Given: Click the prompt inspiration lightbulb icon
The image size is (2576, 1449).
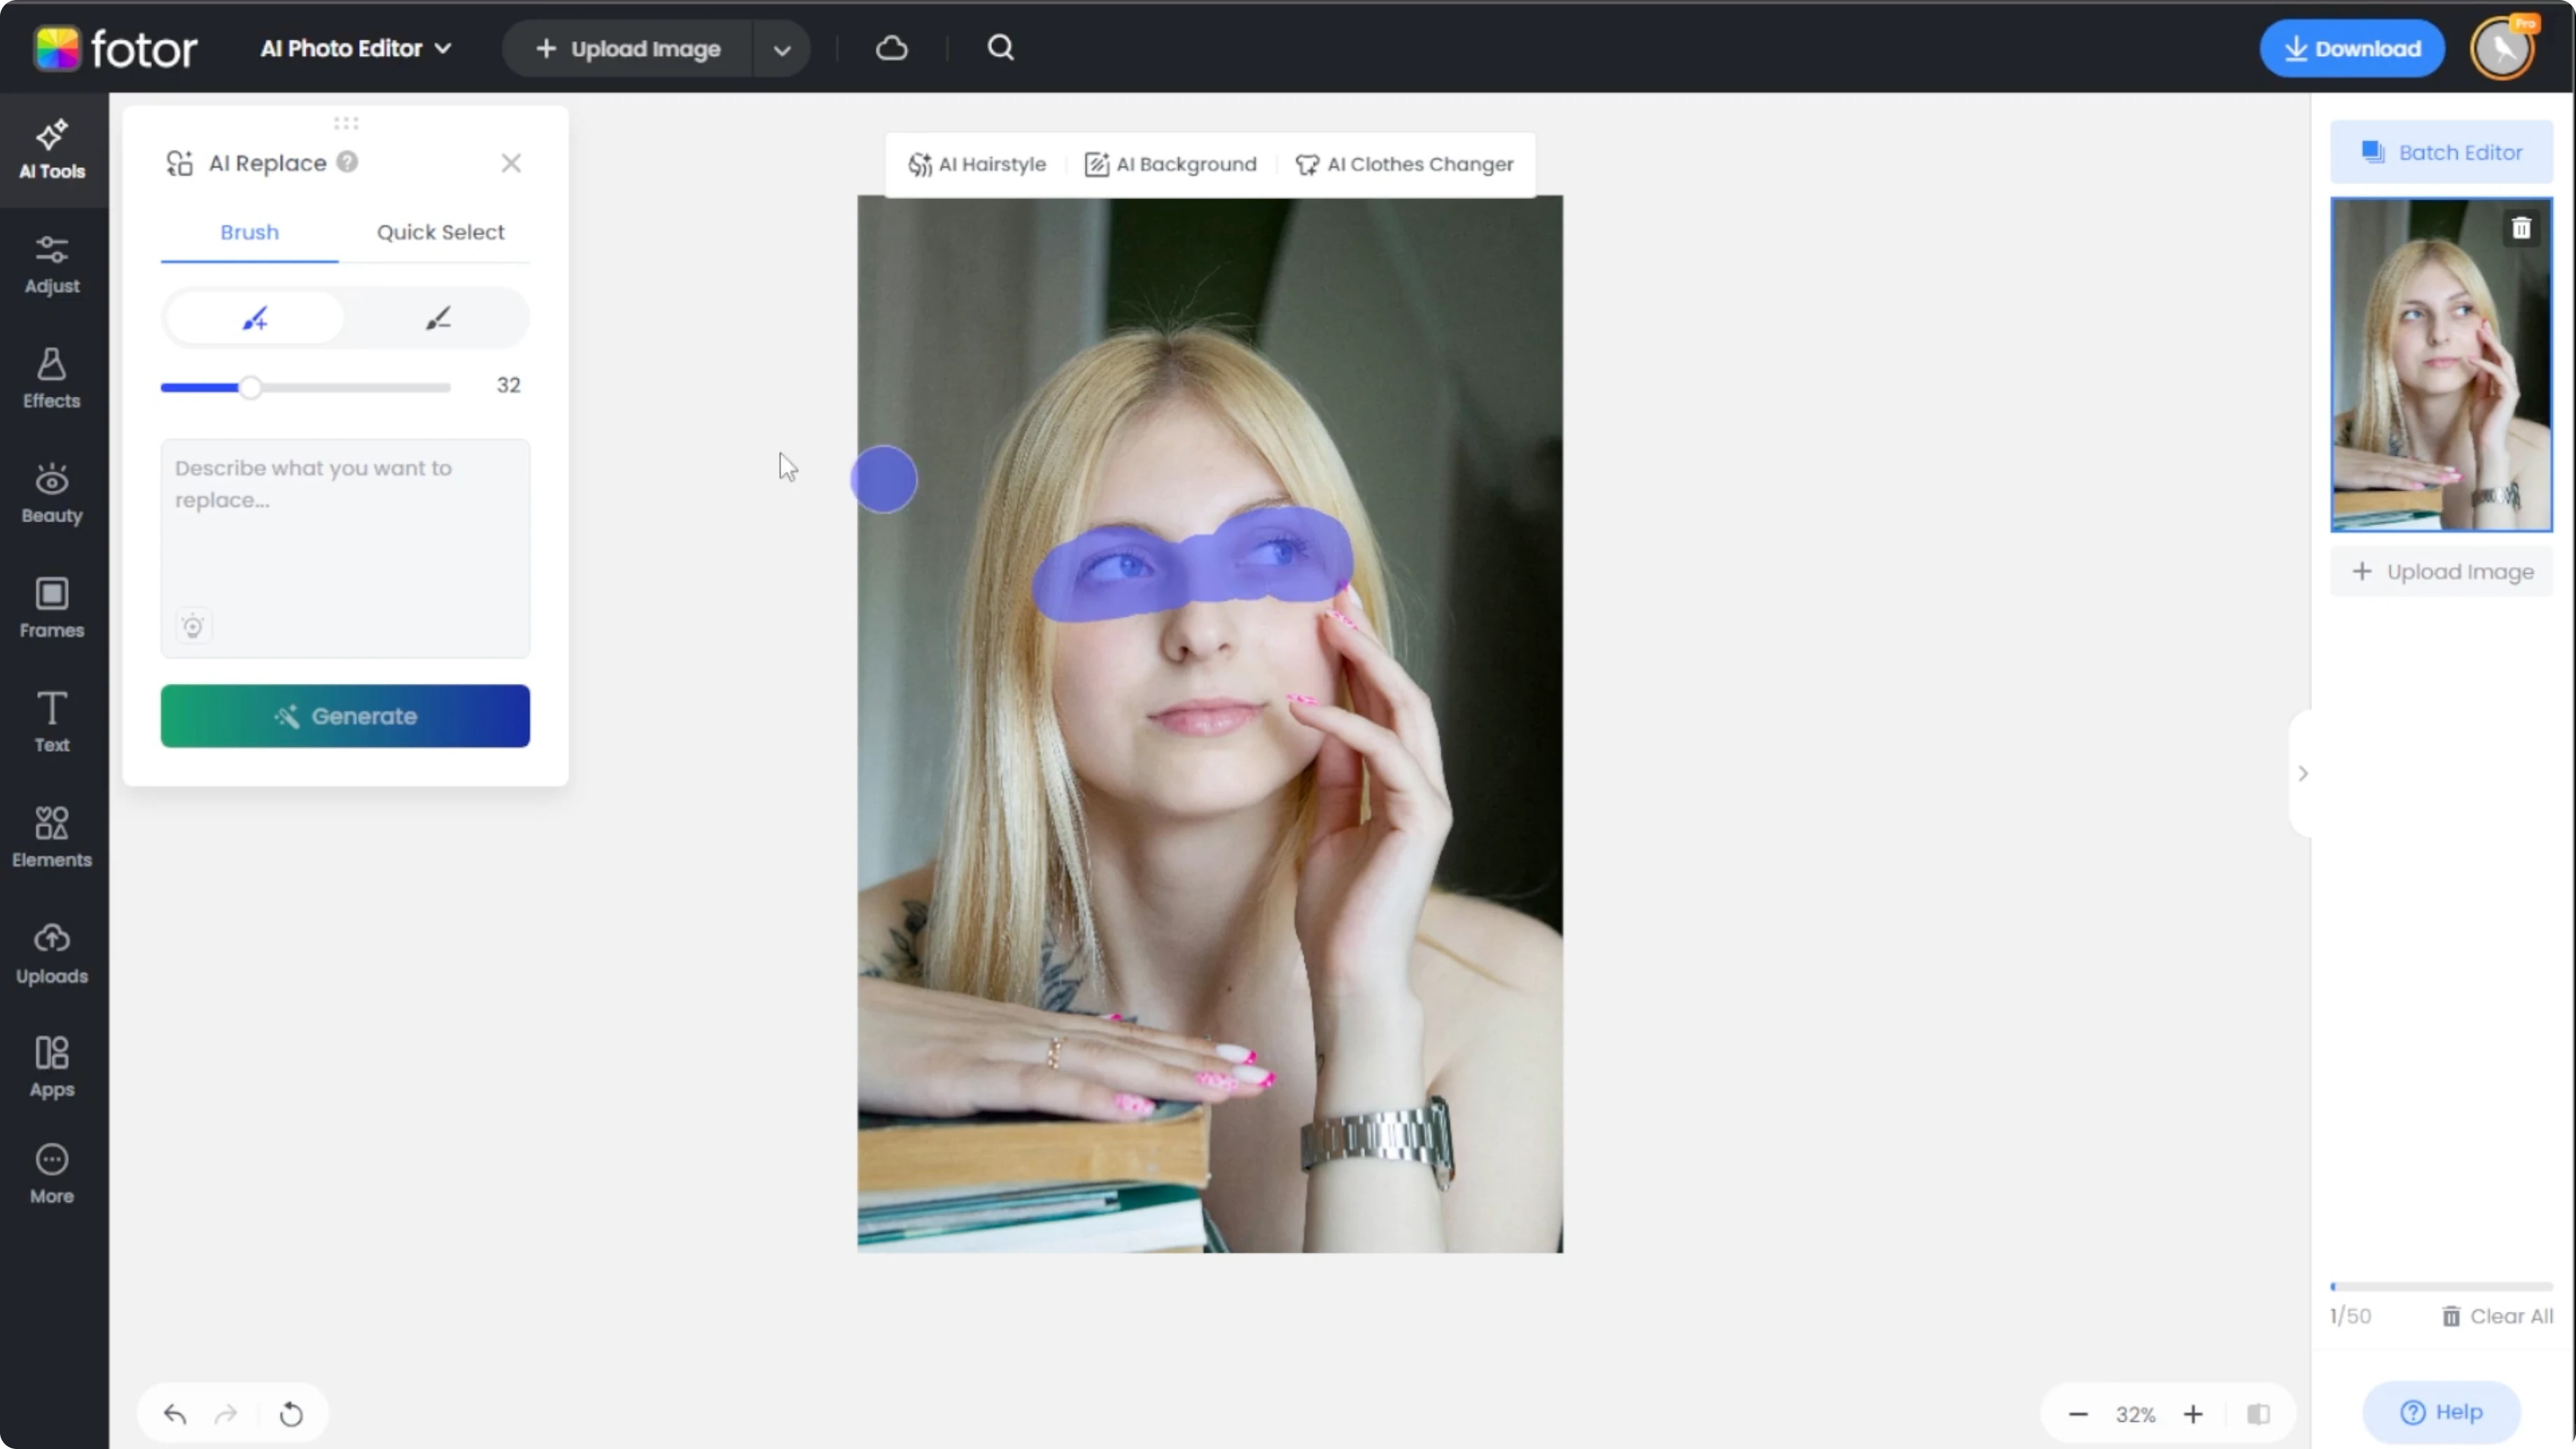Looking at the screenshot, I should pos(193,627).
